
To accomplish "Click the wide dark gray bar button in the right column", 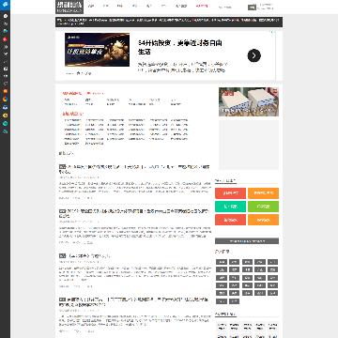I will click(x=247, y=241).
